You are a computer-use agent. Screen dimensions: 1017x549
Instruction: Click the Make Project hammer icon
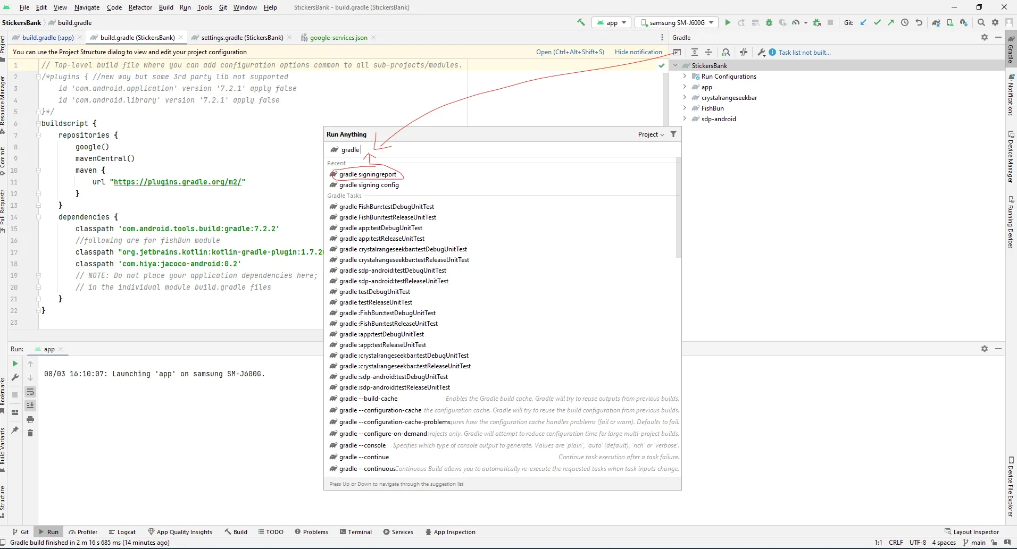(x=581, y=22)
